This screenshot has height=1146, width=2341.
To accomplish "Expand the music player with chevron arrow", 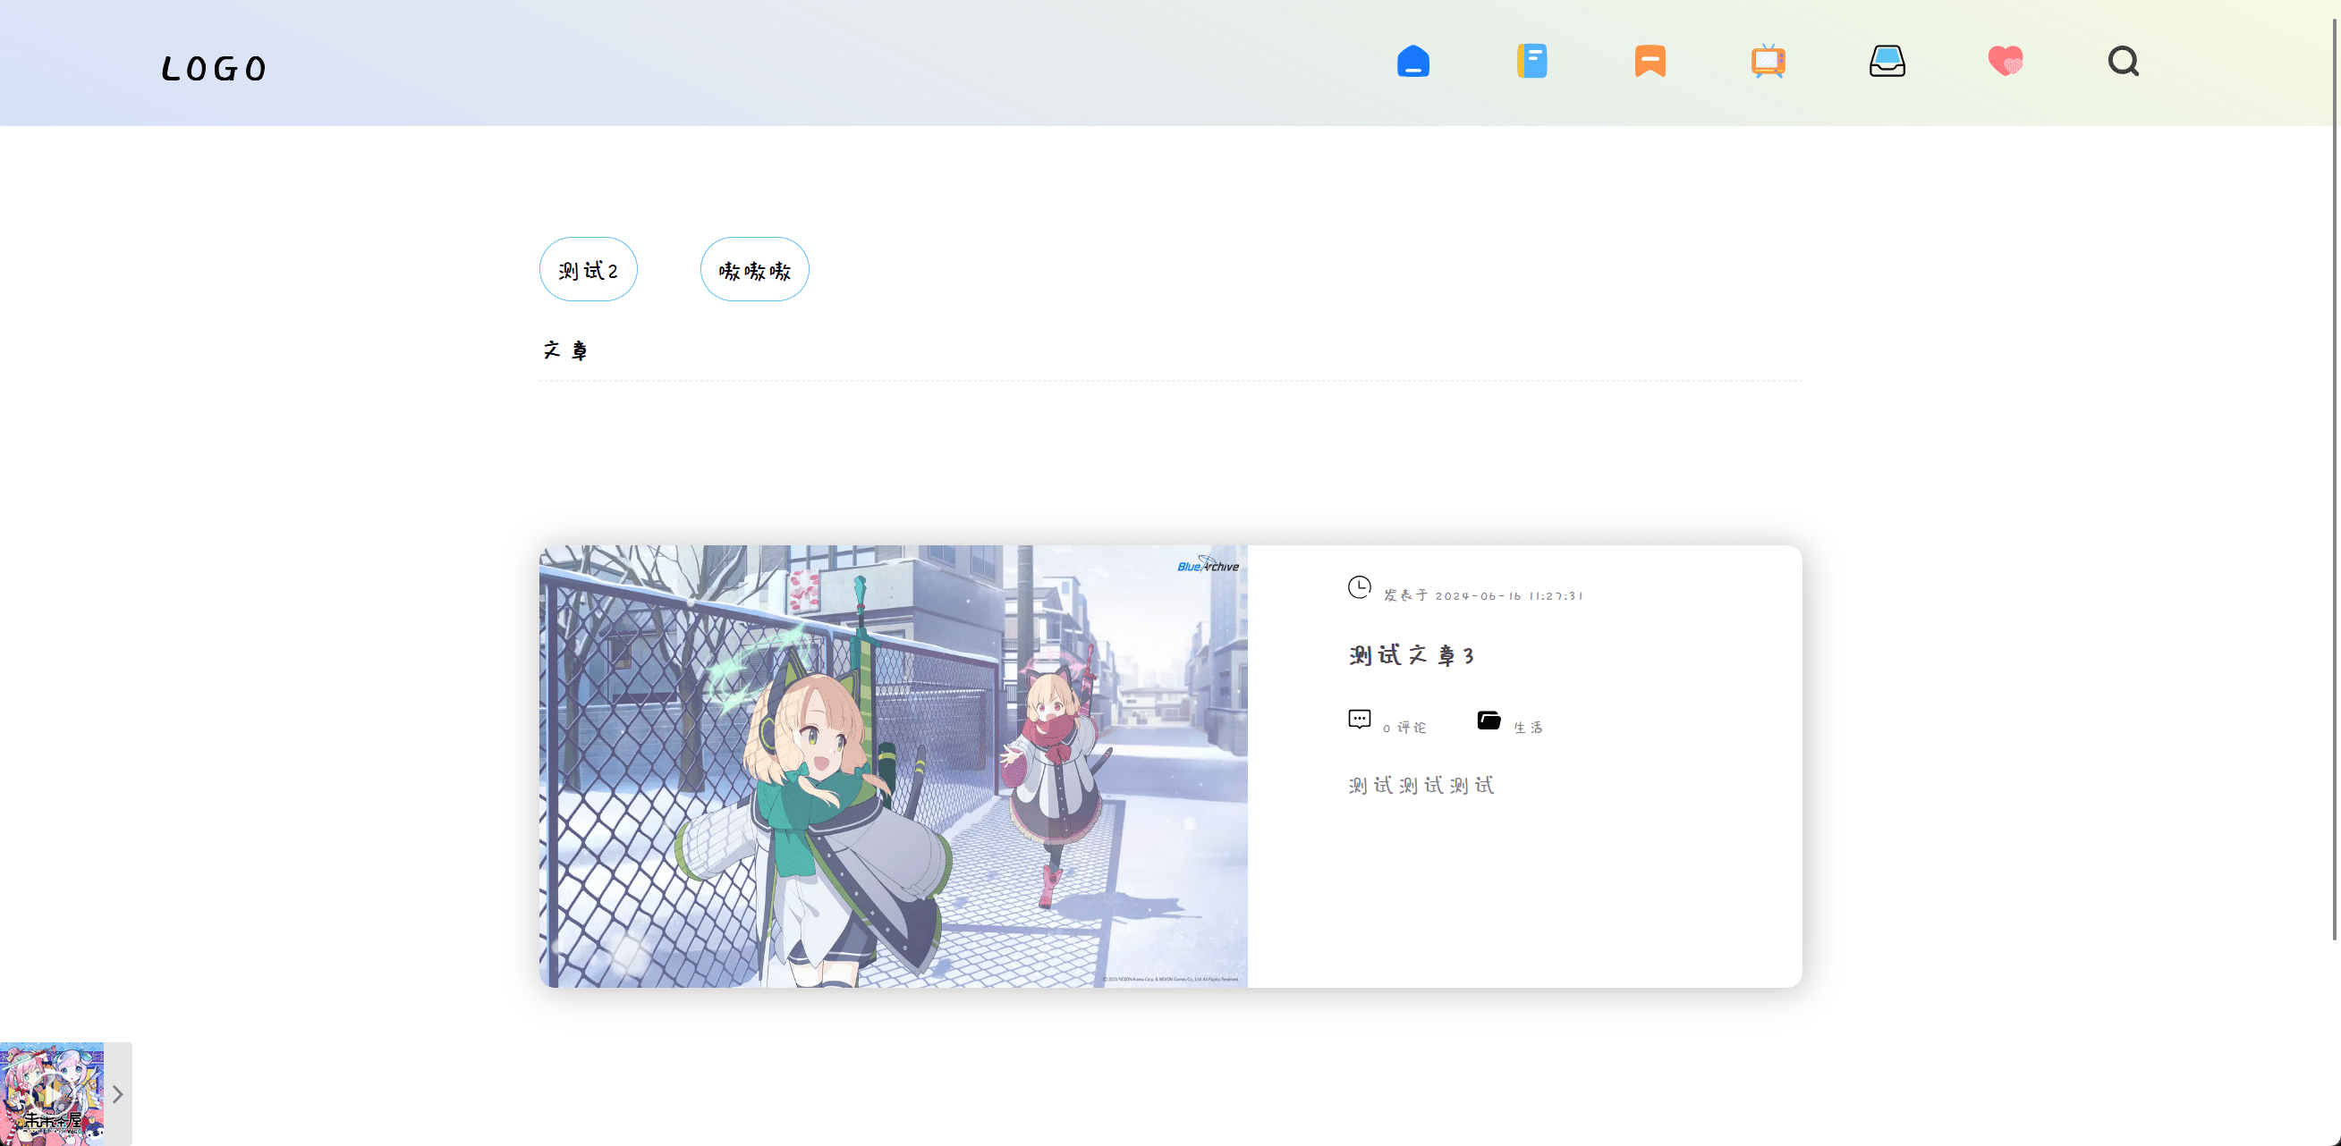I will (x=118, y=1094).
